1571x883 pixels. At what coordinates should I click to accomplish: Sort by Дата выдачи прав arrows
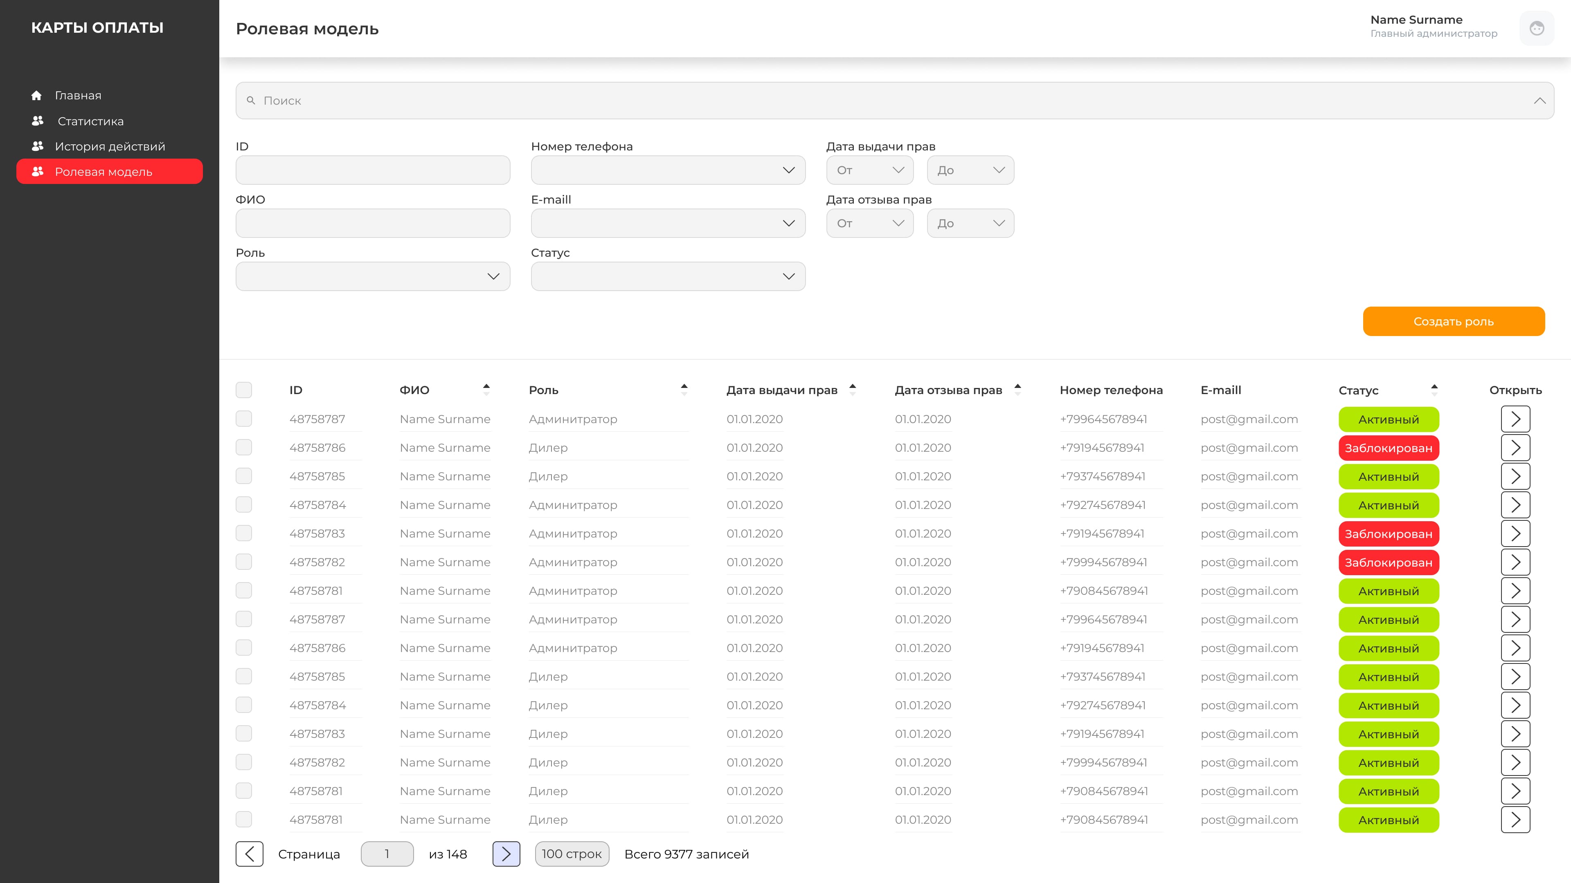click(x=853, y=390)
